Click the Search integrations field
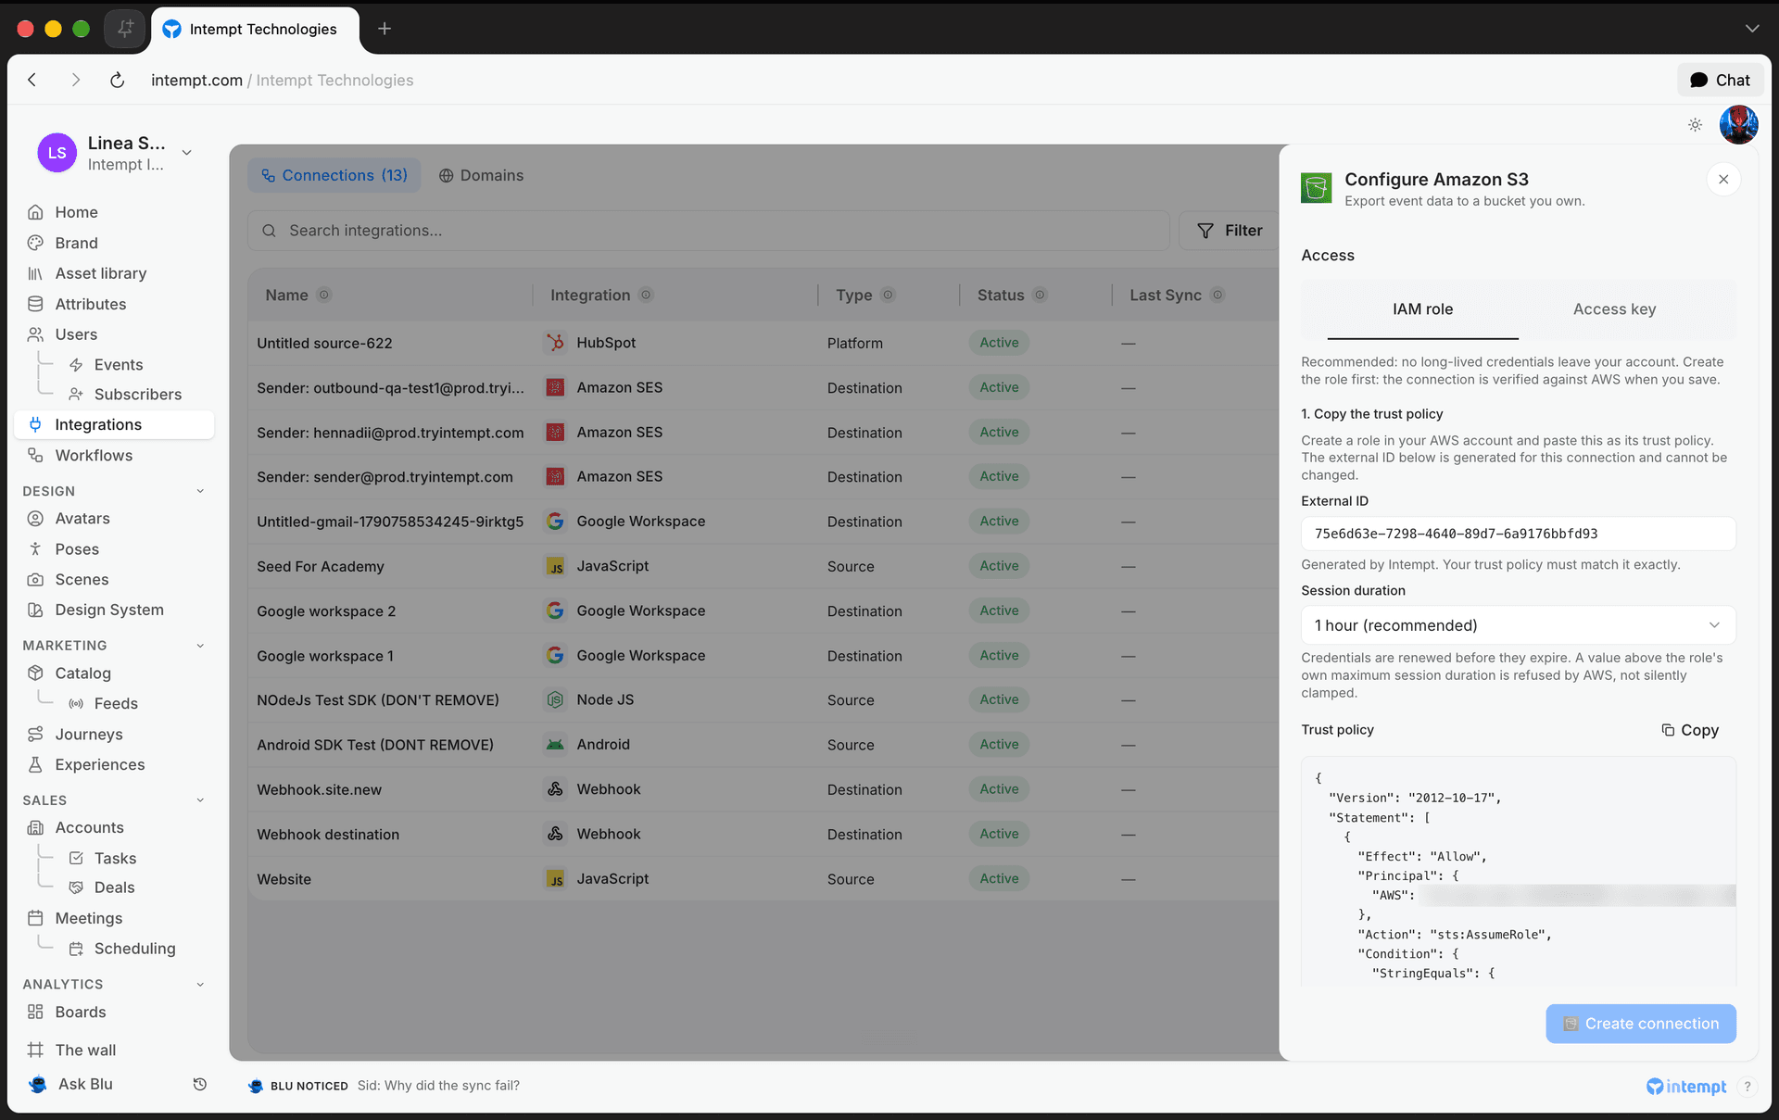The image size is (1779, 1120). point(708,231)
